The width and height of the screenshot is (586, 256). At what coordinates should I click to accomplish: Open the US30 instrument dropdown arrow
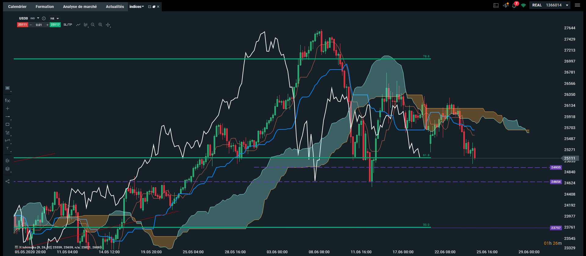pyautogui.click(x=38, y=18)
